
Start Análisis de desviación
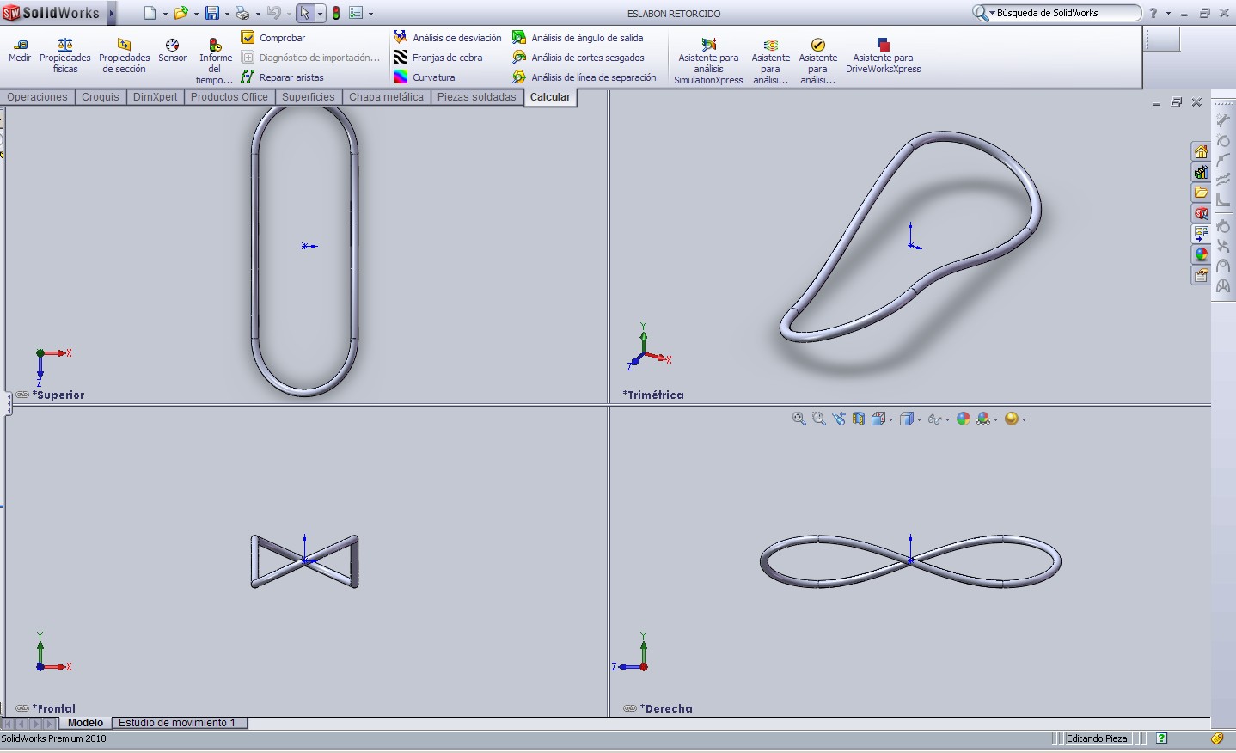click(x=448, y=38)
